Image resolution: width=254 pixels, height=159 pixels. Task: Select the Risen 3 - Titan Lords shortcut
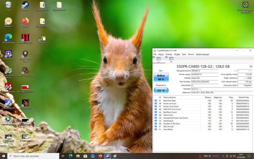[x=25, y=71]
